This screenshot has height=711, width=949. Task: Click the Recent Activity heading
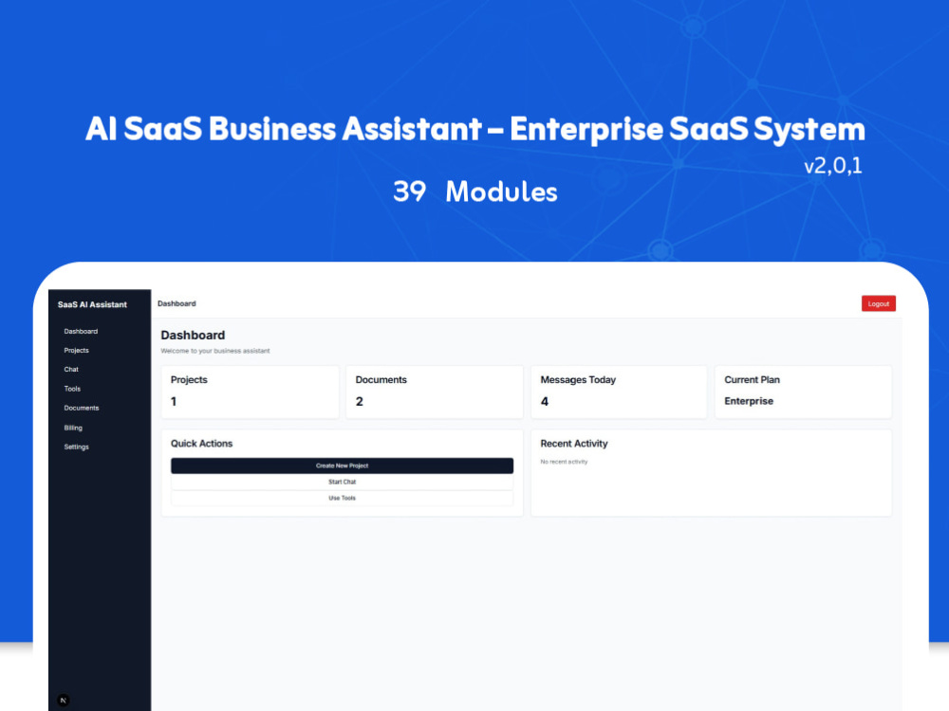[x=574, y=443]
